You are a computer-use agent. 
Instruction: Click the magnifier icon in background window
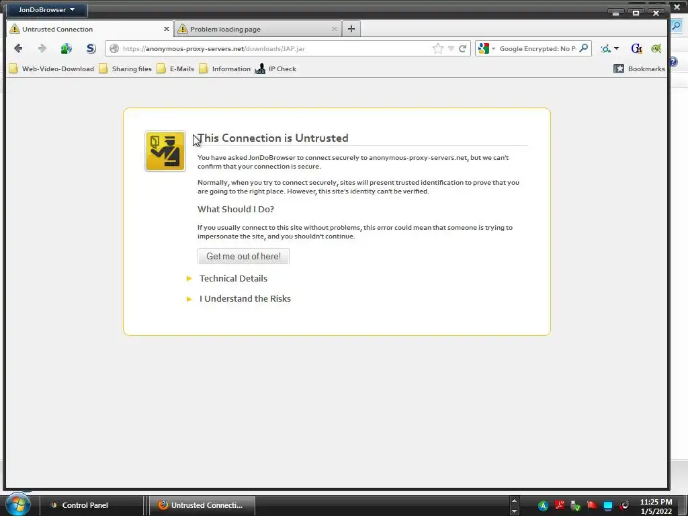coord(676,26)
